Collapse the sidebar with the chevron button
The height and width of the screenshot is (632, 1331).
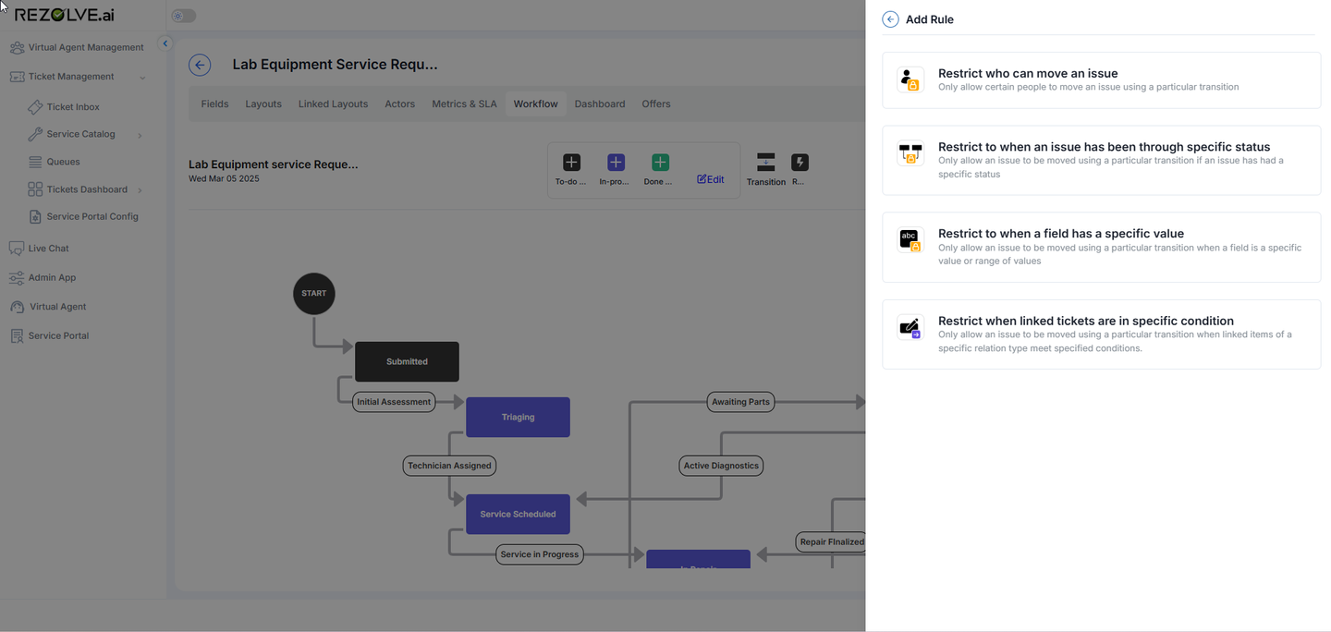point(165,43)
